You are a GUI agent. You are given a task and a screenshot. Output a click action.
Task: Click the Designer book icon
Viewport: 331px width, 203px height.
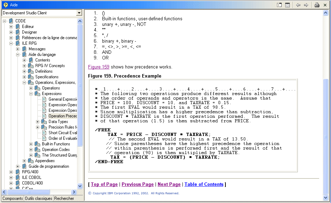pos(17,32)
